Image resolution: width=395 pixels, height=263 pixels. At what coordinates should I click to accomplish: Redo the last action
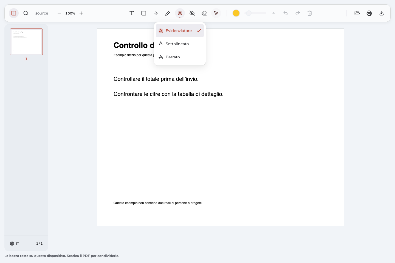[298, 13]
